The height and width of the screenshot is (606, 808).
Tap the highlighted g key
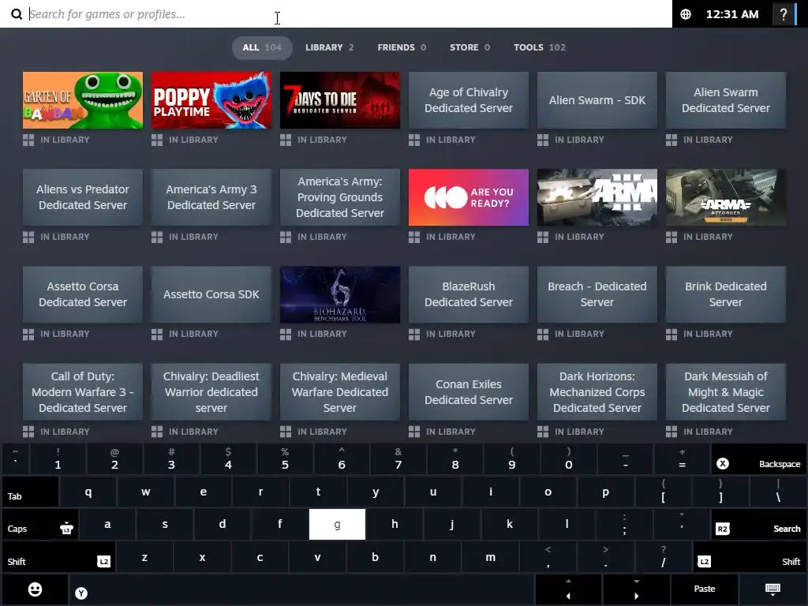337,525
